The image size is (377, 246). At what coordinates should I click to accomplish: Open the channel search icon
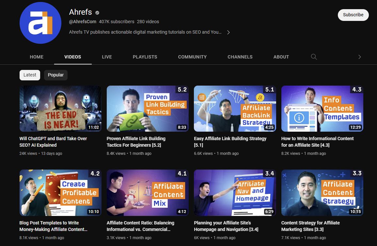coord(314,57)
